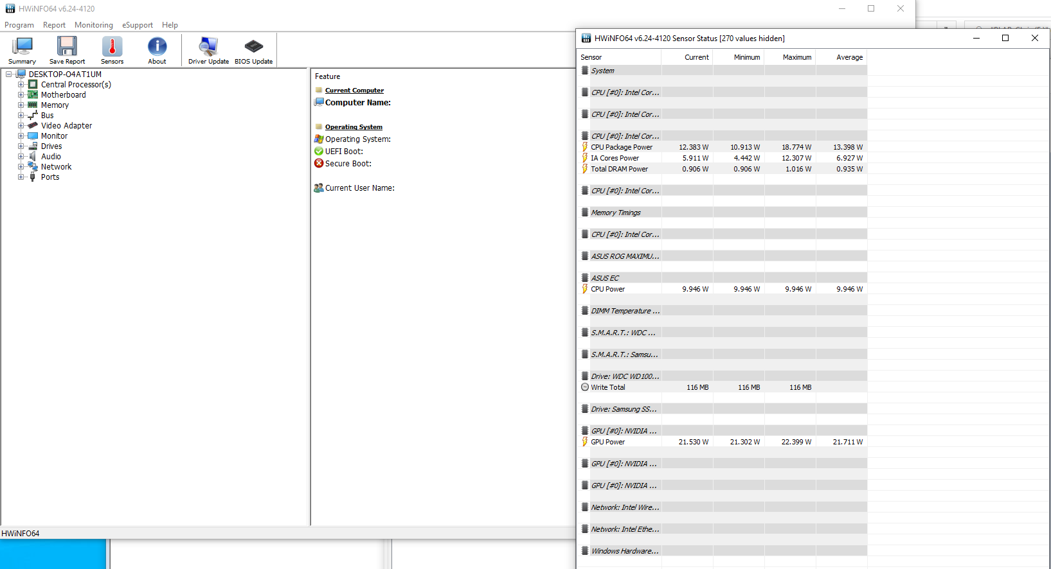Image resolution: width=1051 pixels, height=569 pixels.
Task: Open the Program menu
Action: (x=19, y=25)
